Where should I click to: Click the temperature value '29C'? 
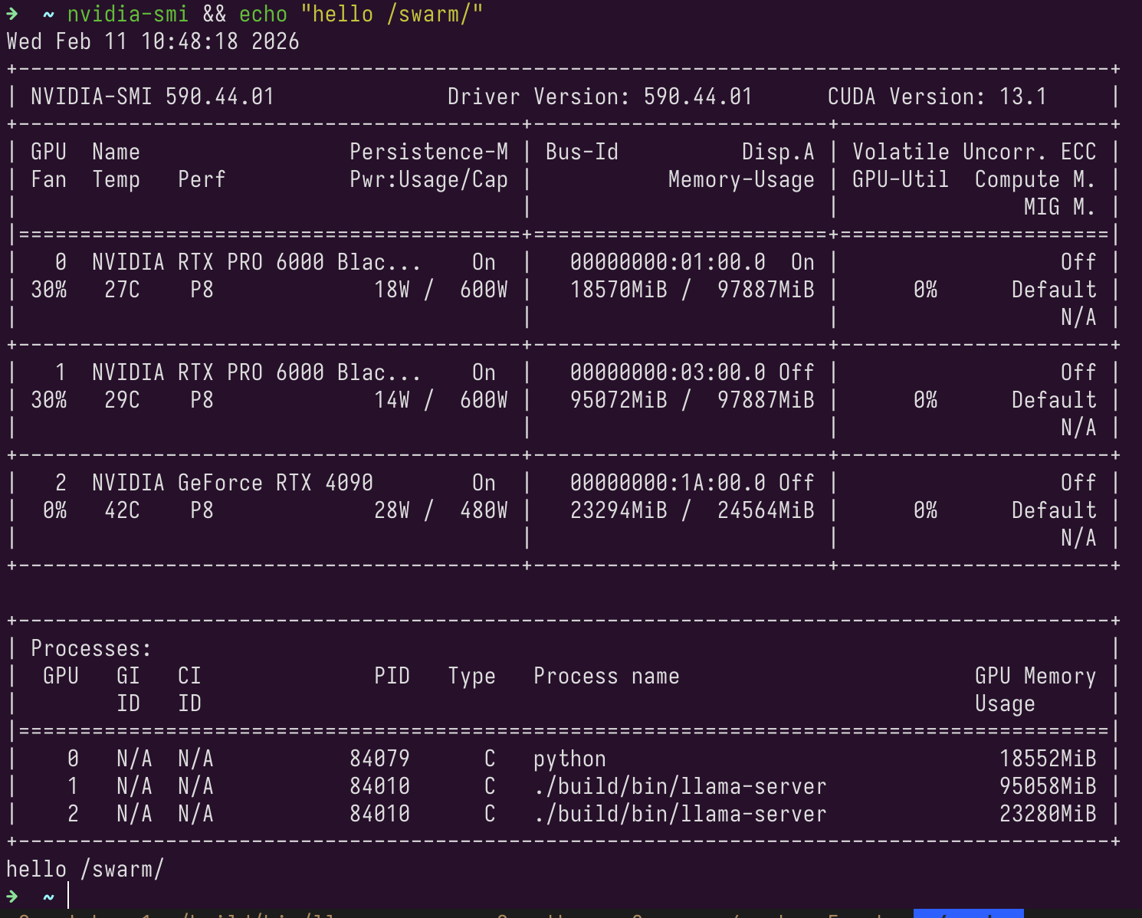coord(122,400)
